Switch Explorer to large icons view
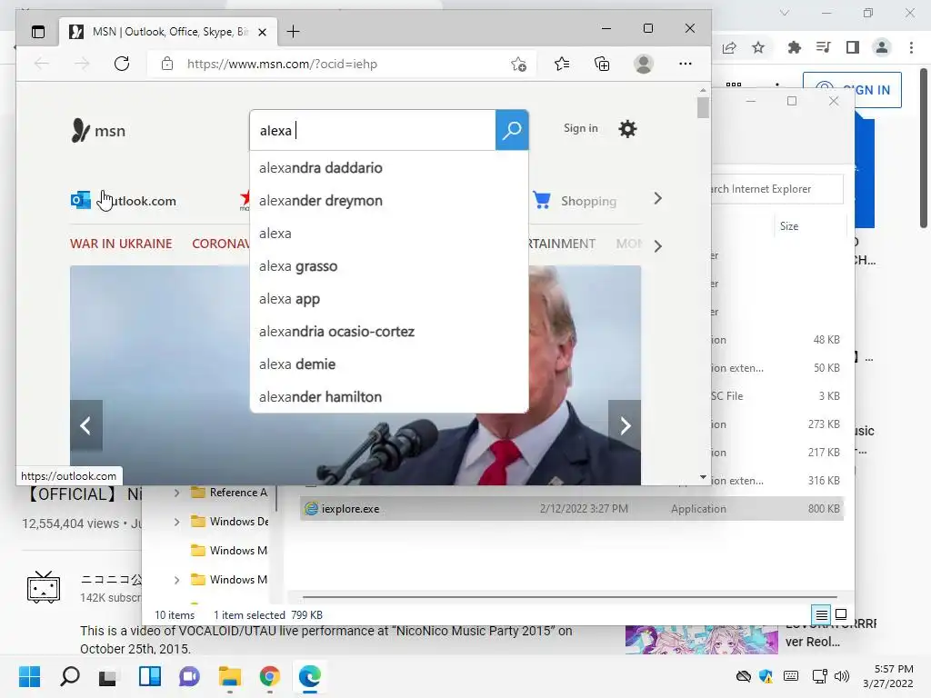 [841, 614]
